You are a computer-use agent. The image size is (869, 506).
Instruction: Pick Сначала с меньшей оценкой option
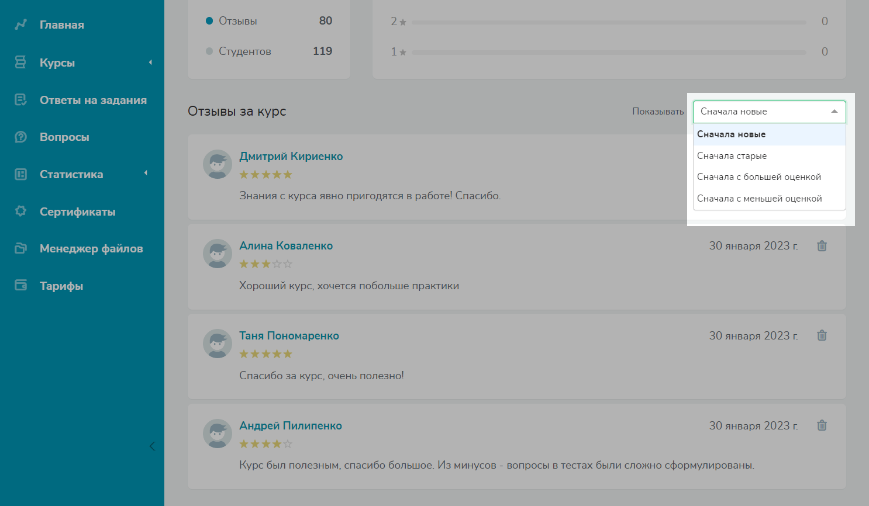[759, 199]
